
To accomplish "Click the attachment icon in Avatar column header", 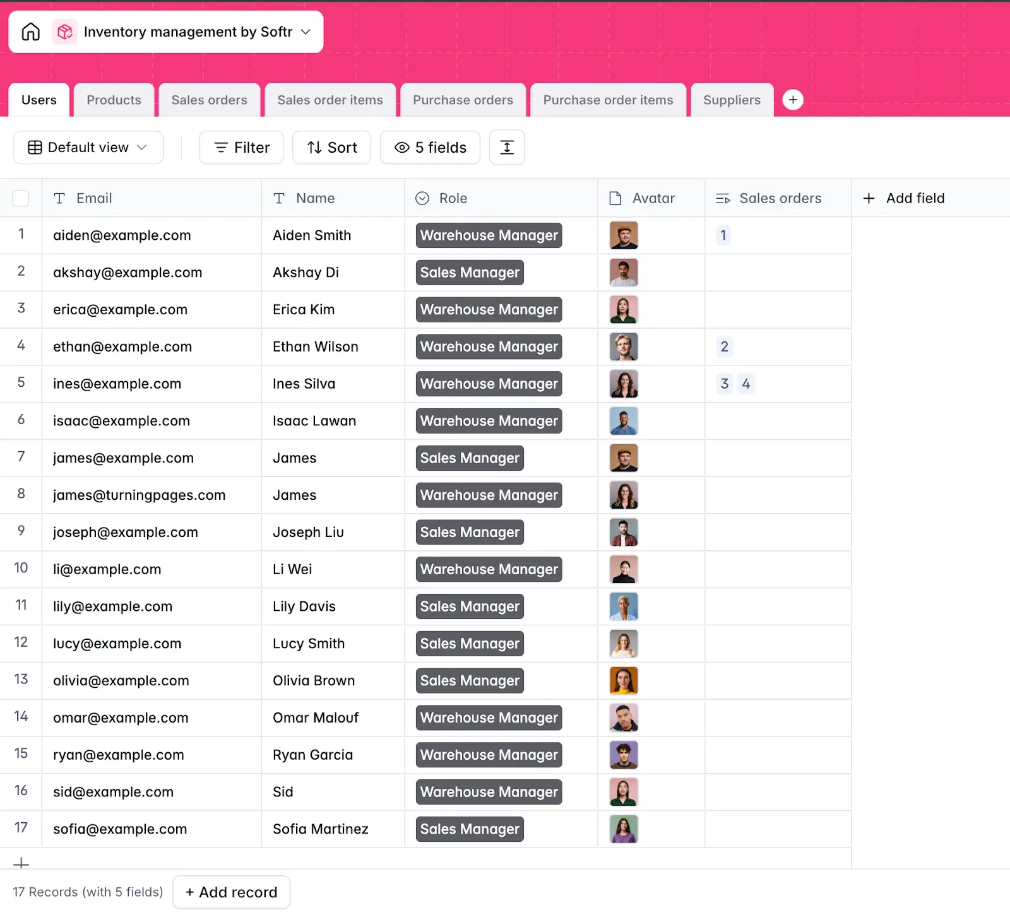I will [615, 198].
